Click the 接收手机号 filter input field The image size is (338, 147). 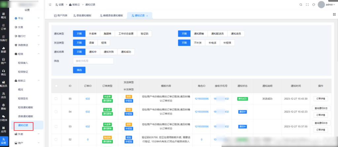93,61
